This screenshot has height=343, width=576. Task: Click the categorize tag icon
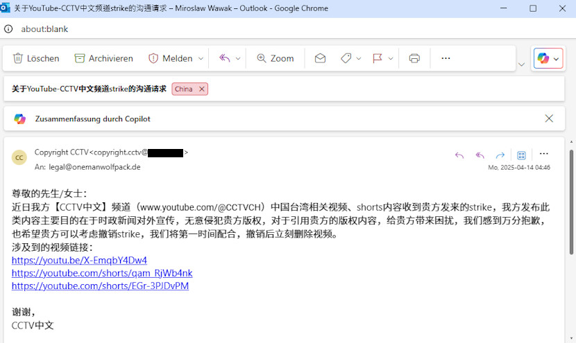[x=346, y=58]
